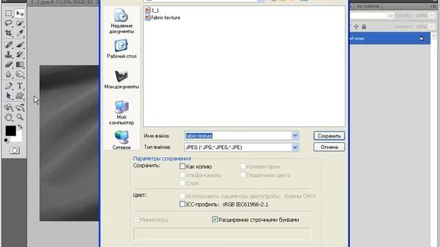This screenshot has height=247, width=440.
Task: Click the Отмена button
Action: tap(329, 147)
